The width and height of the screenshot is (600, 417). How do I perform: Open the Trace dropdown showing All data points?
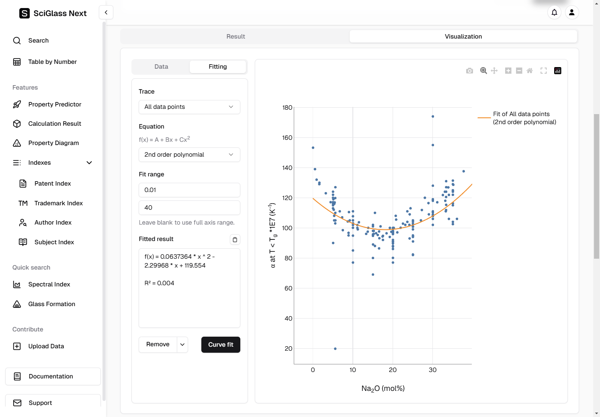coord(189,107)
